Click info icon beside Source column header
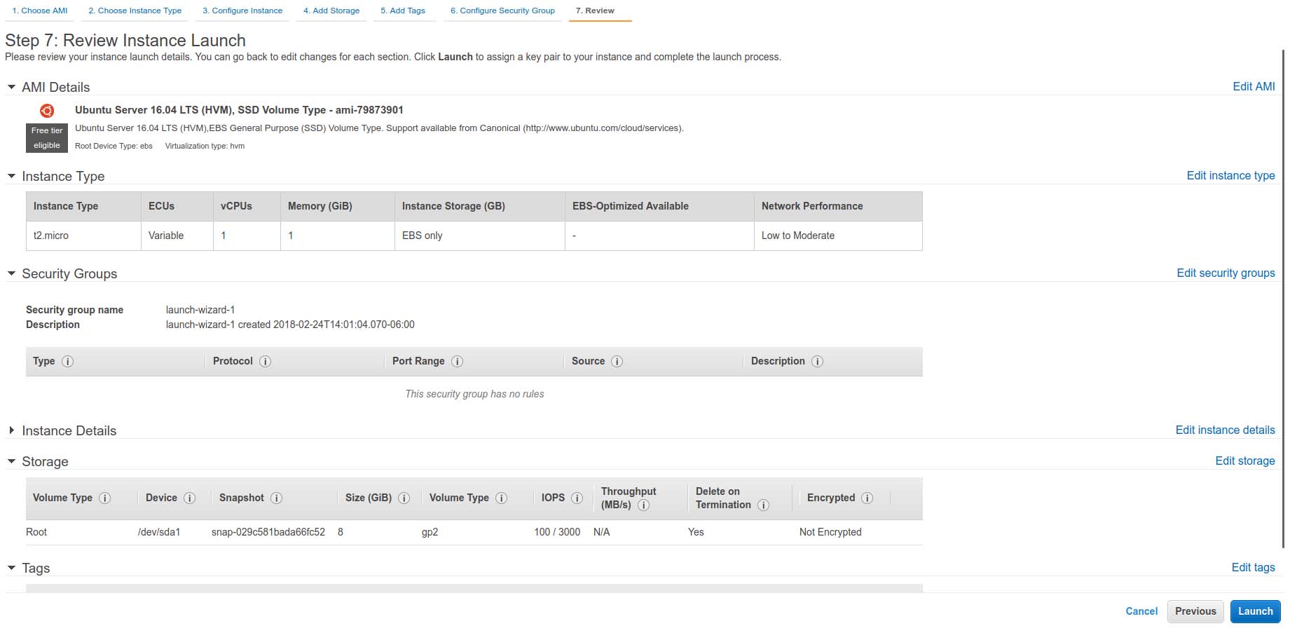 [617, 362]
